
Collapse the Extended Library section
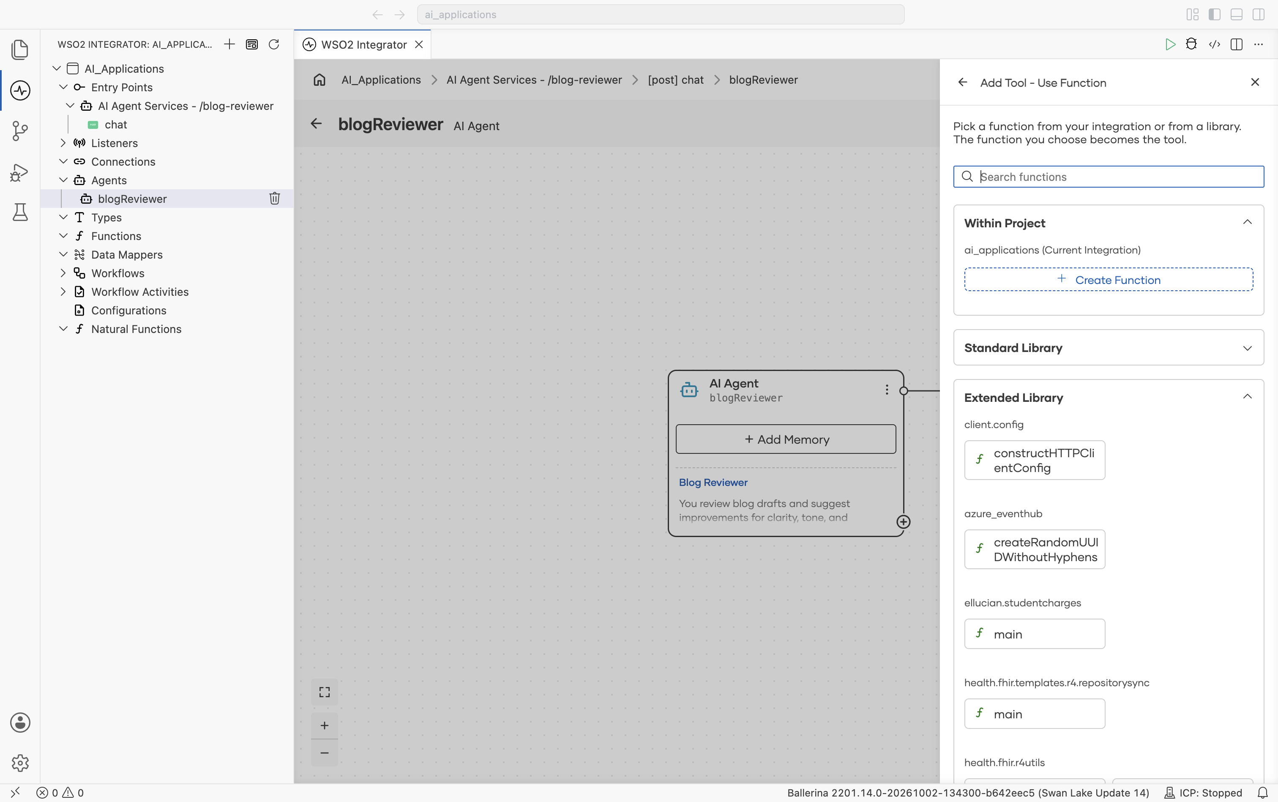(x=1247, y=397)
